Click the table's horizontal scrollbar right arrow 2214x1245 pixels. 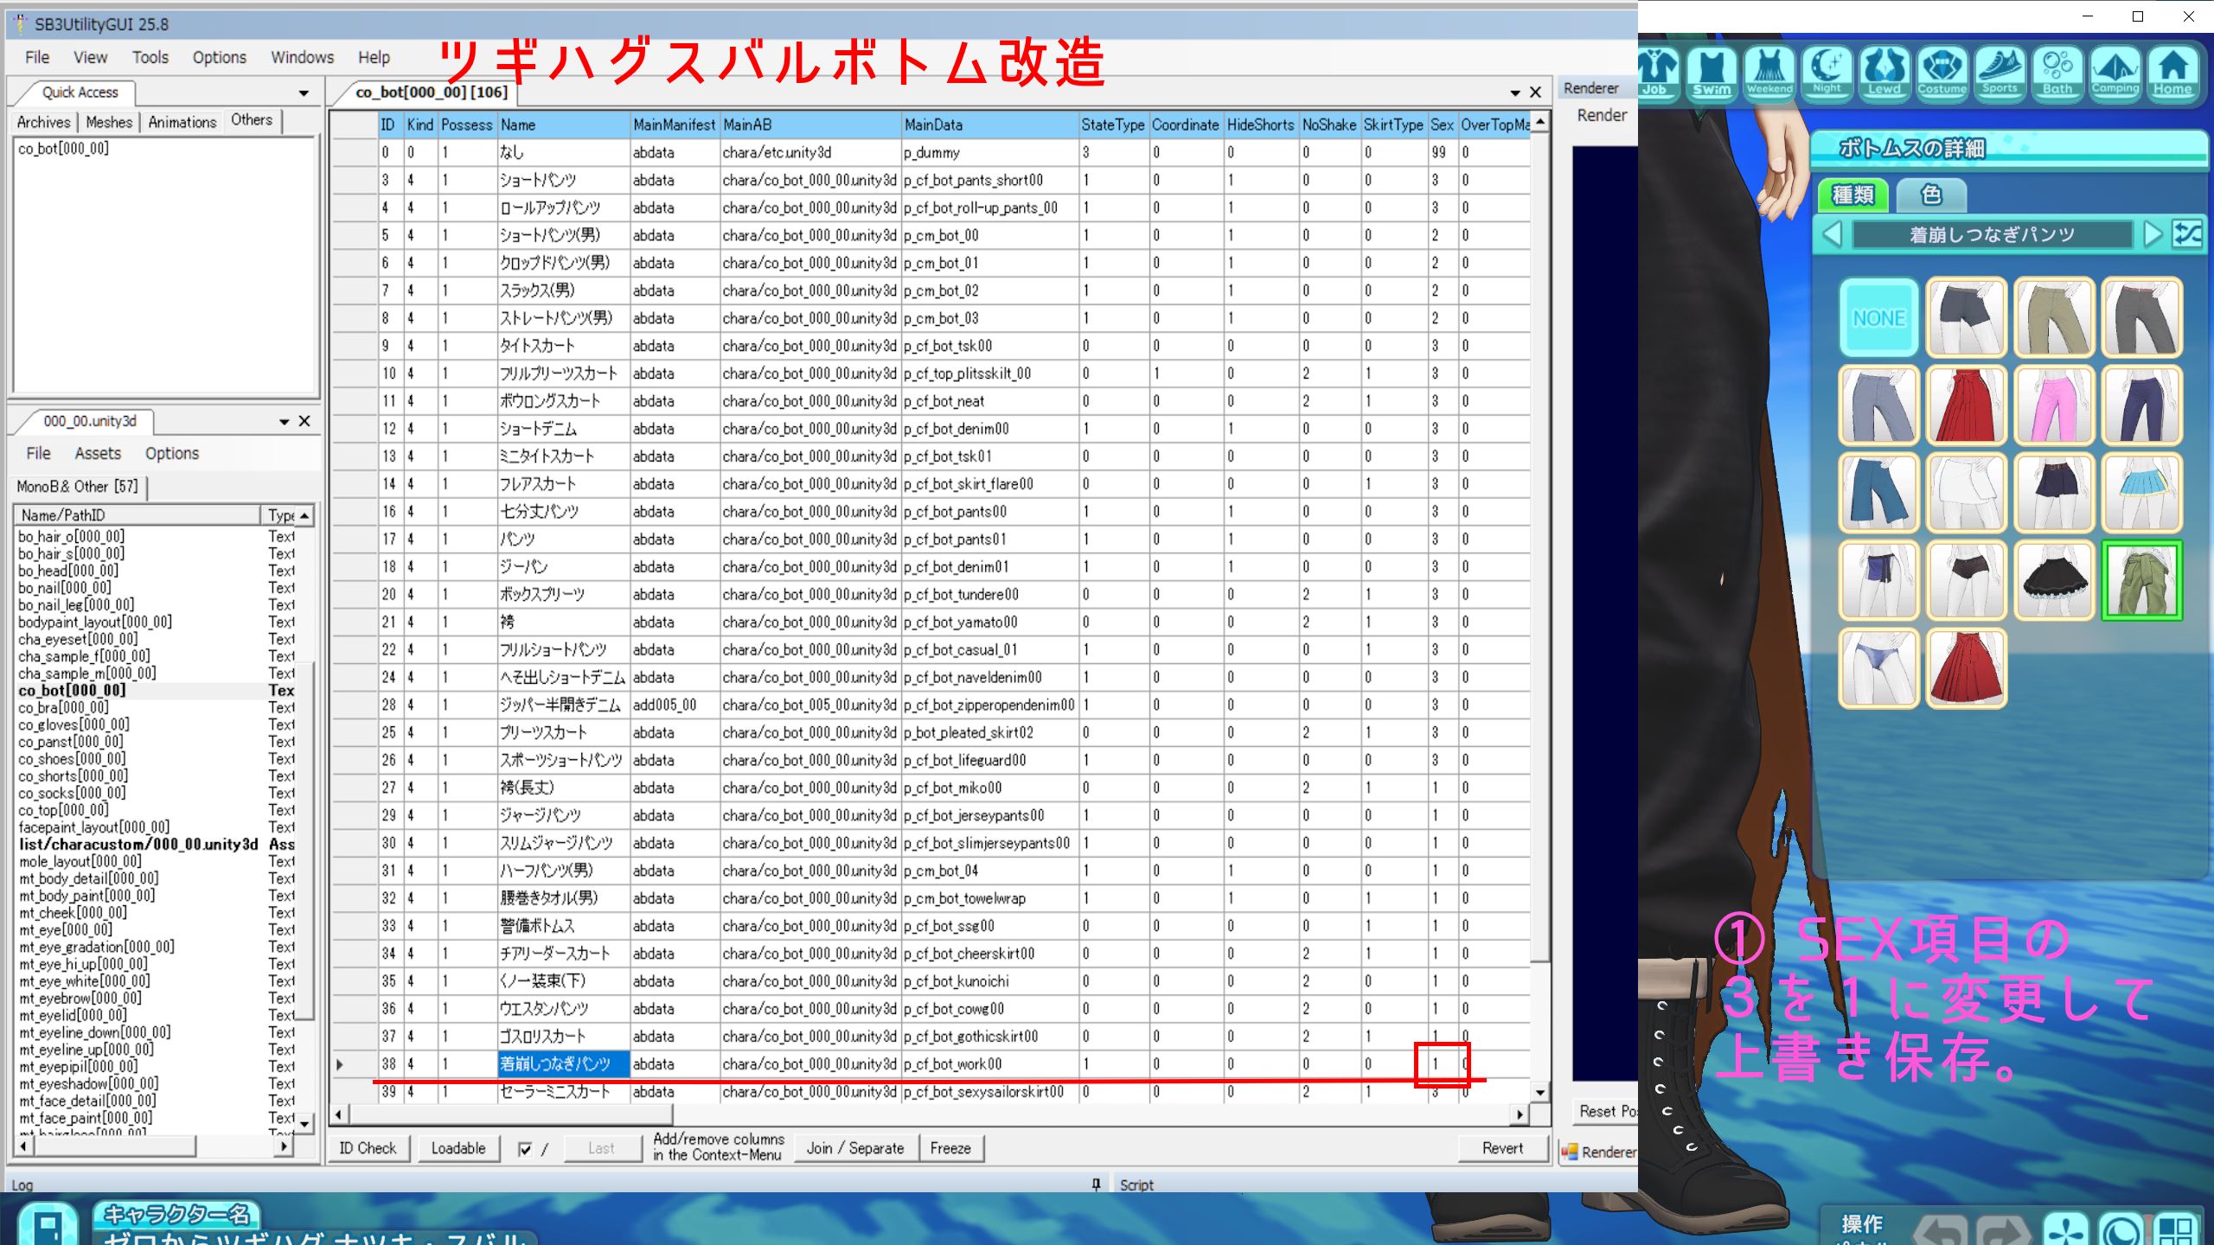[1520, 1114]
